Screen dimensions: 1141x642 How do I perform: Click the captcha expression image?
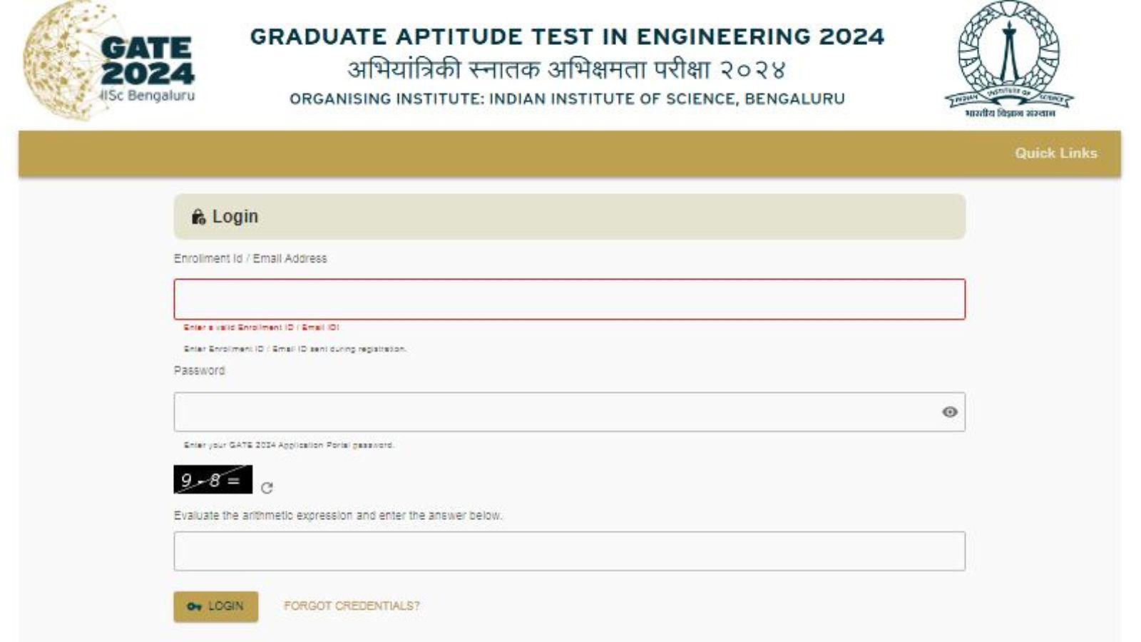(x=210, y=480)
